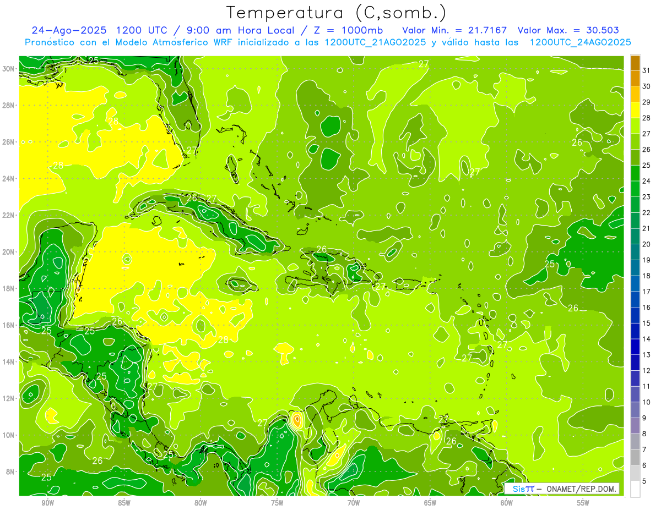The width and height of the screenshot is (661, 510).
Task: Pick the dark blue swatch between 12 and 13
Action: pyautogui.click(x=635, y=363)
